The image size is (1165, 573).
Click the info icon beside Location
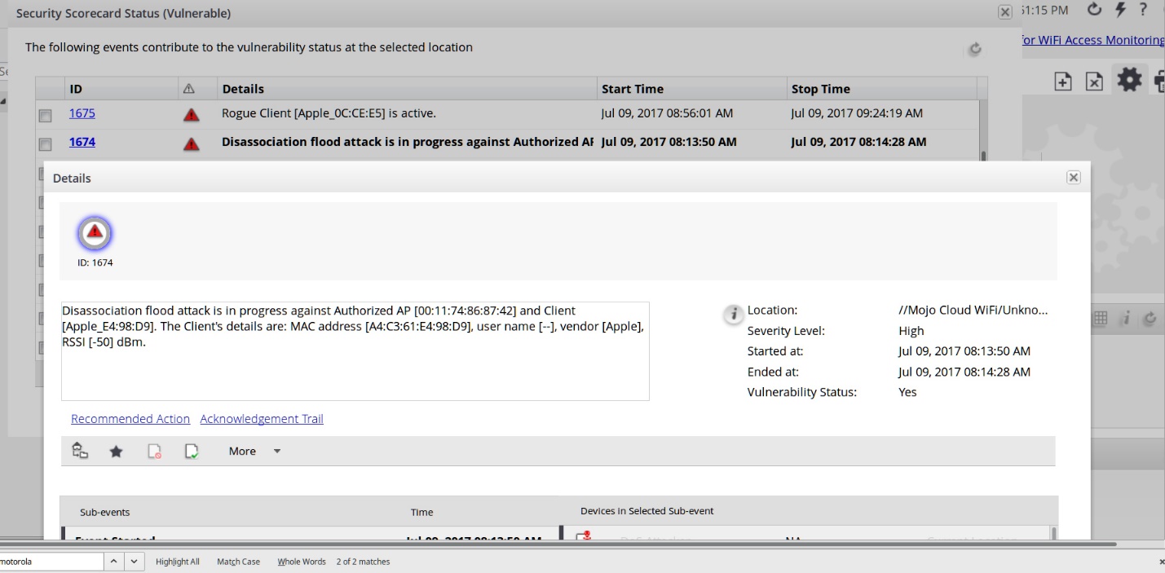click(x=734, y=314)
